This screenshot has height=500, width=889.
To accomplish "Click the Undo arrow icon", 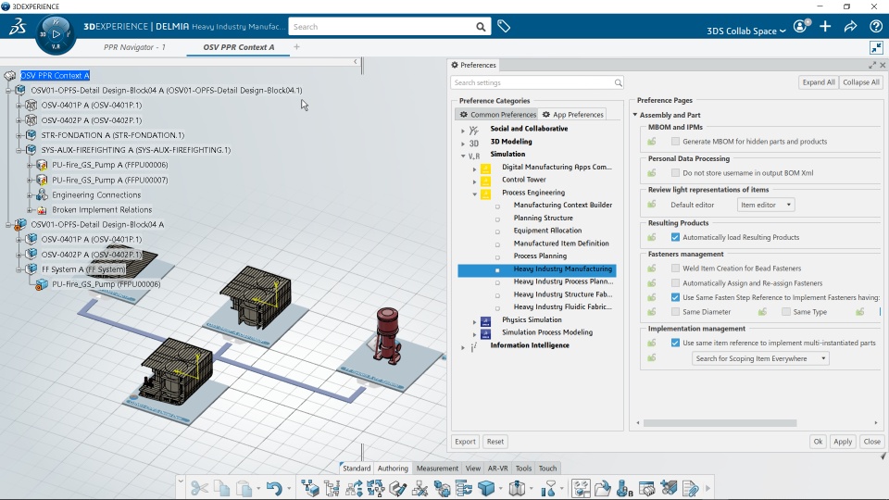I will click(x=274, y=488).
